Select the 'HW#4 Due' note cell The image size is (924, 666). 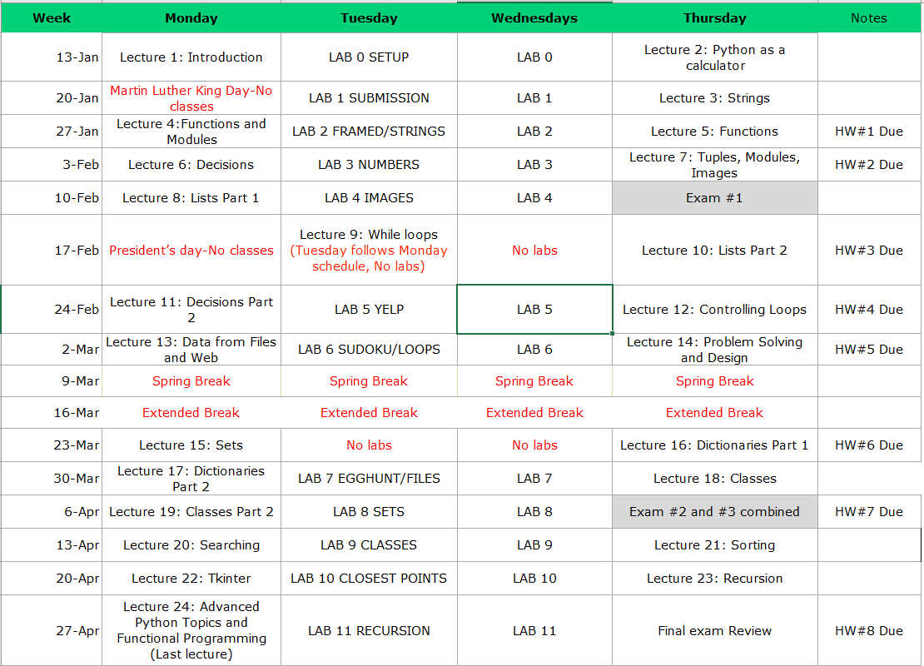(868, 310)
